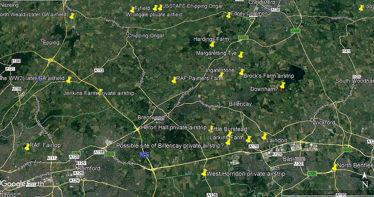Select the Margaretting Tye pushpin marker
374x197 pixels.
pyautogui.click(x=241, y=55)
